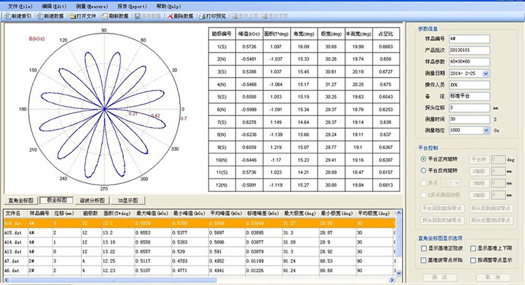Check the 基准波零点开始 option

click(x=423, y=260)
